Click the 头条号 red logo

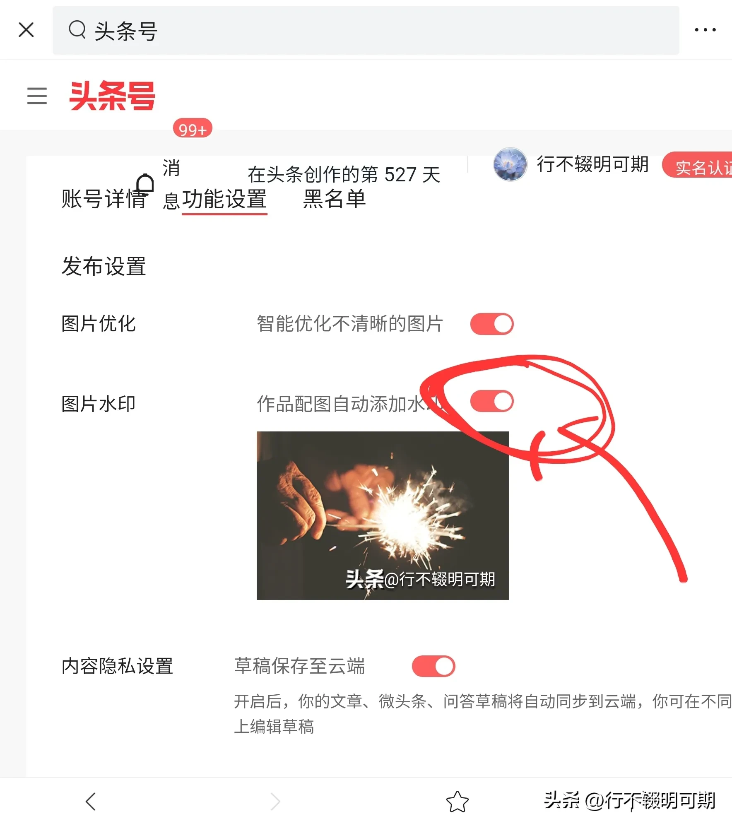click(112, 96)
